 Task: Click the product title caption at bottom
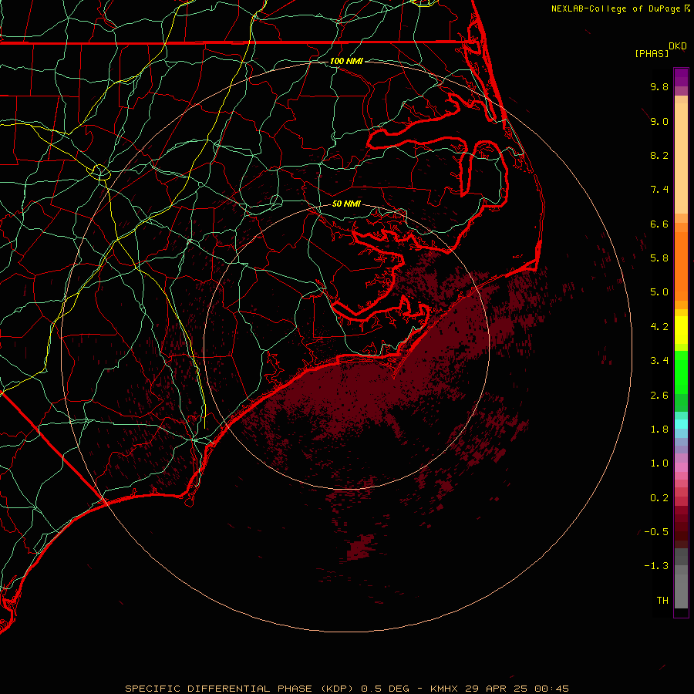click(x=346, y=689)
